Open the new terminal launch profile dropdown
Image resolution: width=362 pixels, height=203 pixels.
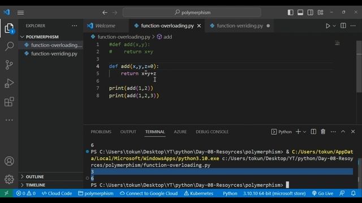tap(304, 132)
